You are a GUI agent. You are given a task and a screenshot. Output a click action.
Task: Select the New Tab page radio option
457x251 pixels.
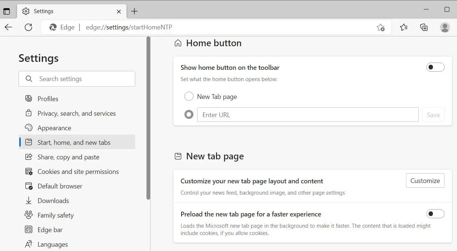(189, 96)
